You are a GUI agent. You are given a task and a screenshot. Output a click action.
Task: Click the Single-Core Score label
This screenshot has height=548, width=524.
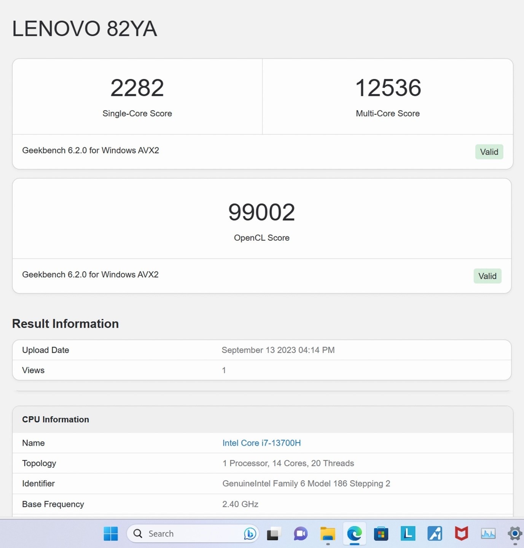[137, 113]
